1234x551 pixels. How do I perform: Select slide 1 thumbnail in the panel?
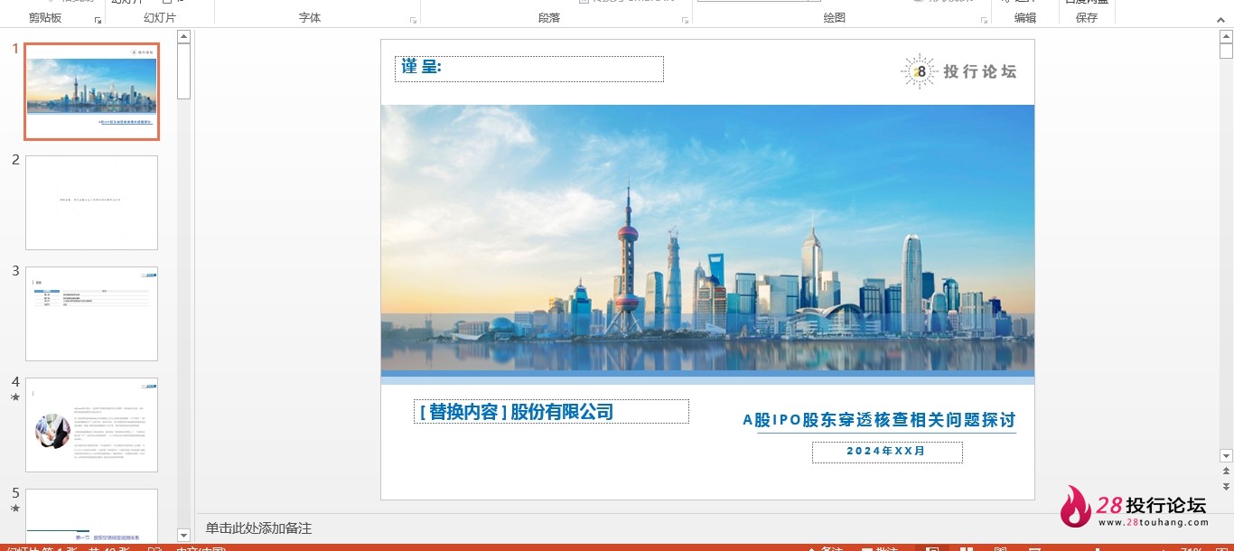click(91, 91)
